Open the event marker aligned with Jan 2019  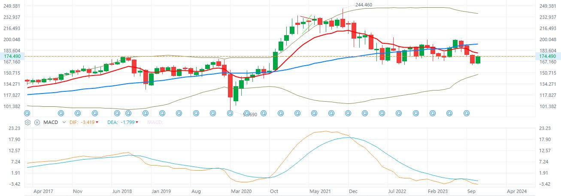[x=162, y=113]
